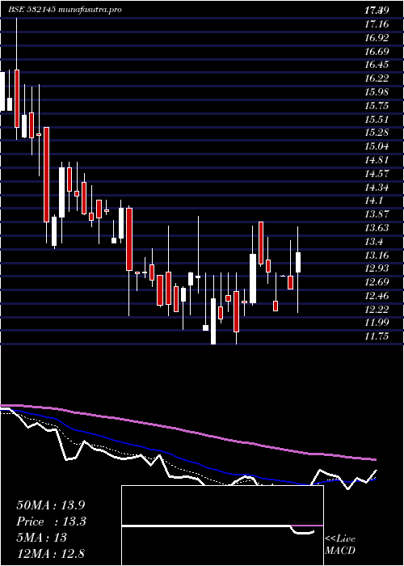Click the Price : 13.3 readout

click(51, 522)
